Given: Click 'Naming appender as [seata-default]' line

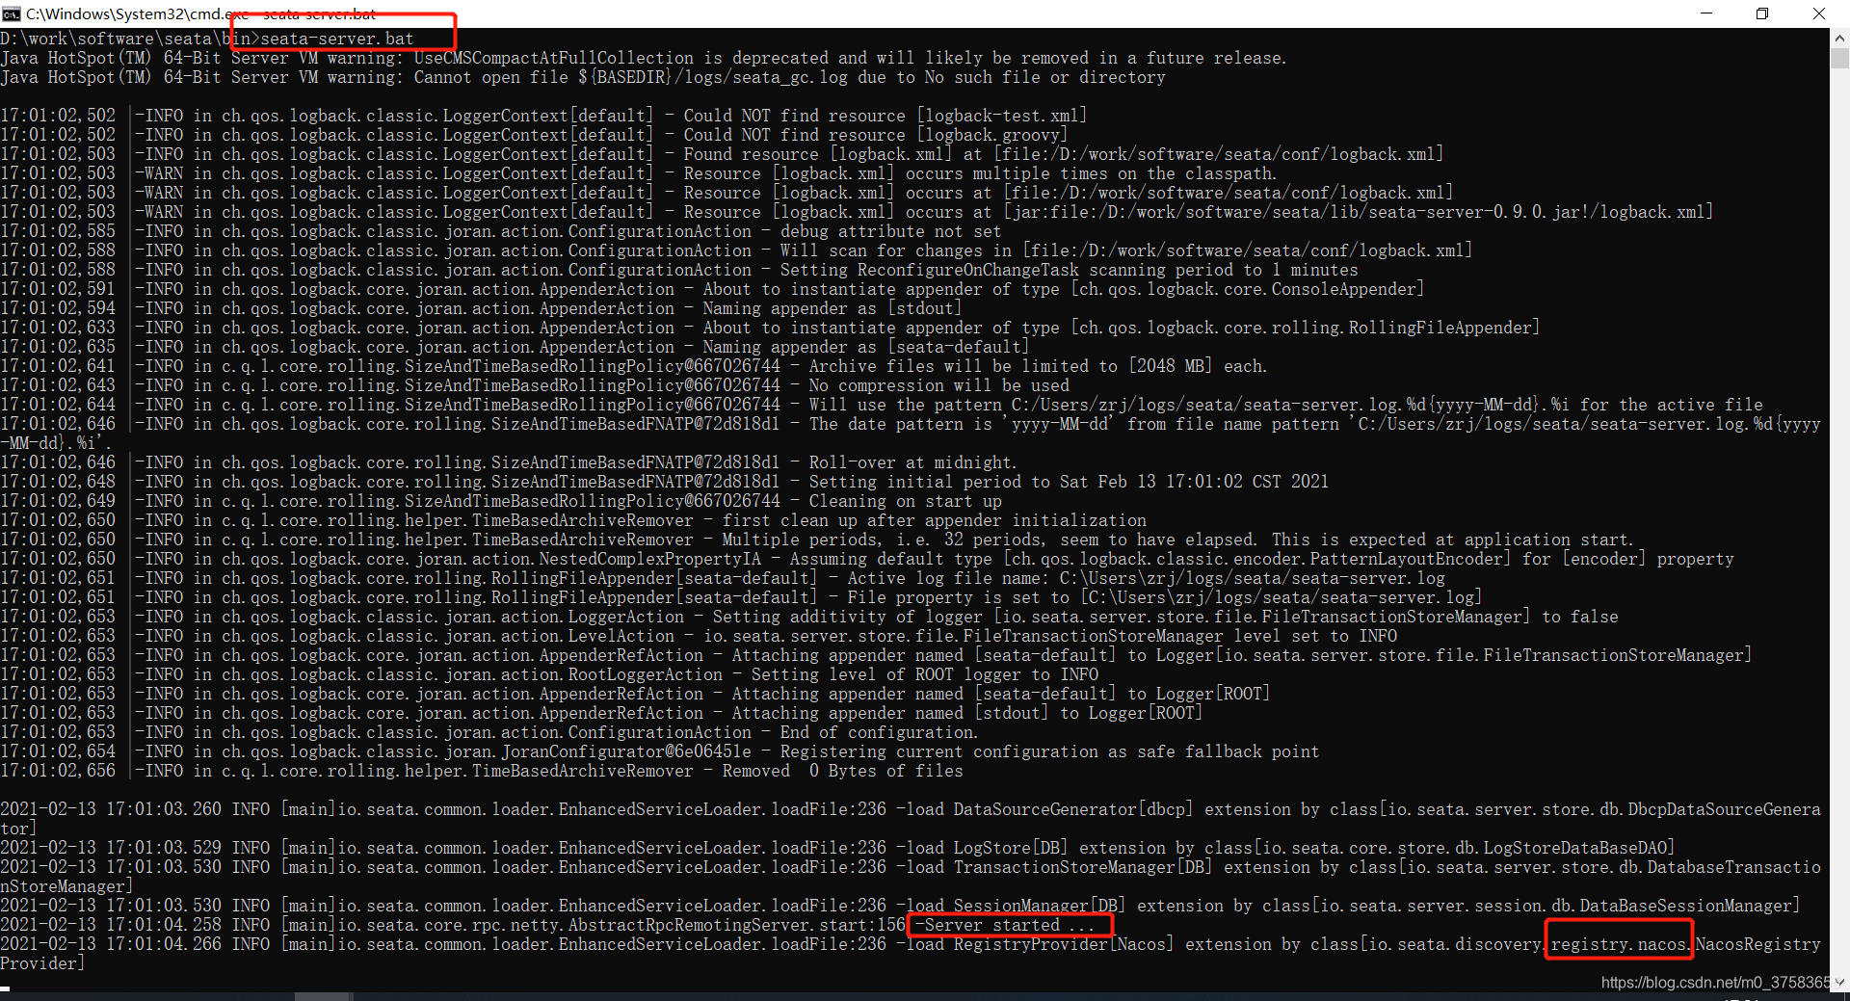Looking at the screenshot, I should [x=866, y=347].
